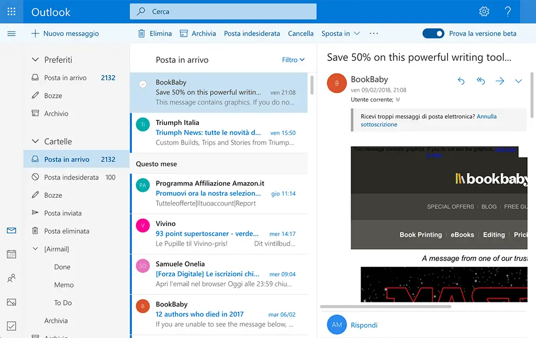Open 93 point supertoscaner Vivino message
The width and height of the screenshot is (536, 338).
tap(219, 234)
